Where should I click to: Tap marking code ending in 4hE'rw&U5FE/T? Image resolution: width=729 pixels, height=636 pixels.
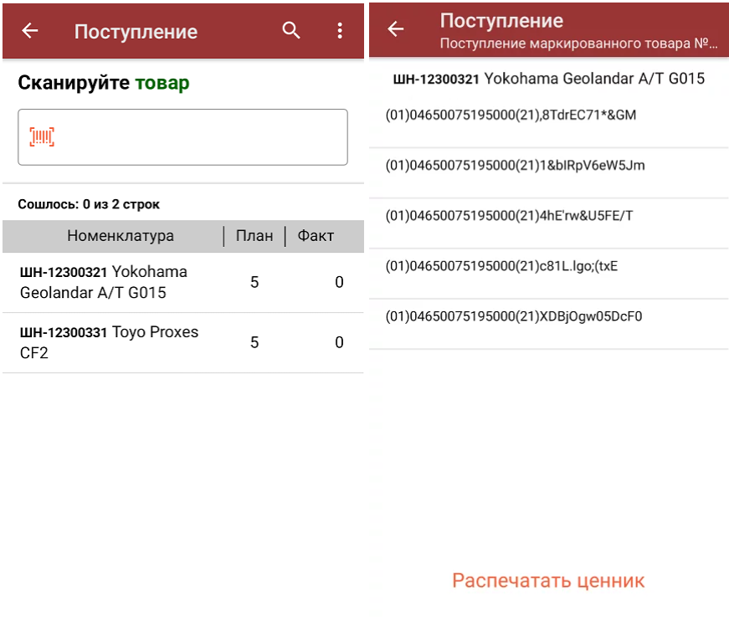coord(509,216)
